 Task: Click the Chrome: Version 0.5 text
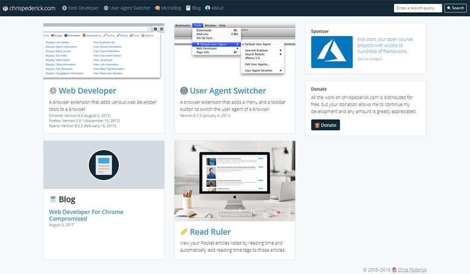80,116
